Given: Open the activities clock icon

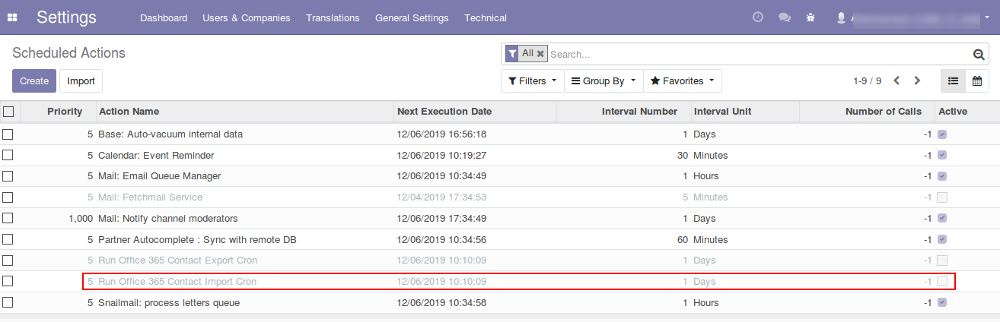Looking at the screenshot, I should pos(757,17).
